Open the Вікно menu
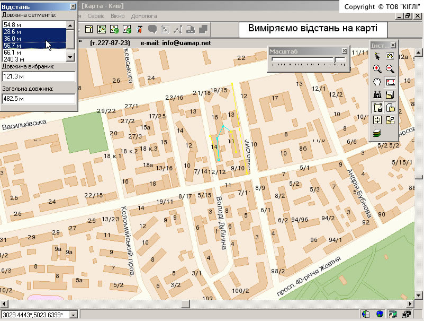The width and height of the screenshot is (424, 321). [x=118, y=16]
